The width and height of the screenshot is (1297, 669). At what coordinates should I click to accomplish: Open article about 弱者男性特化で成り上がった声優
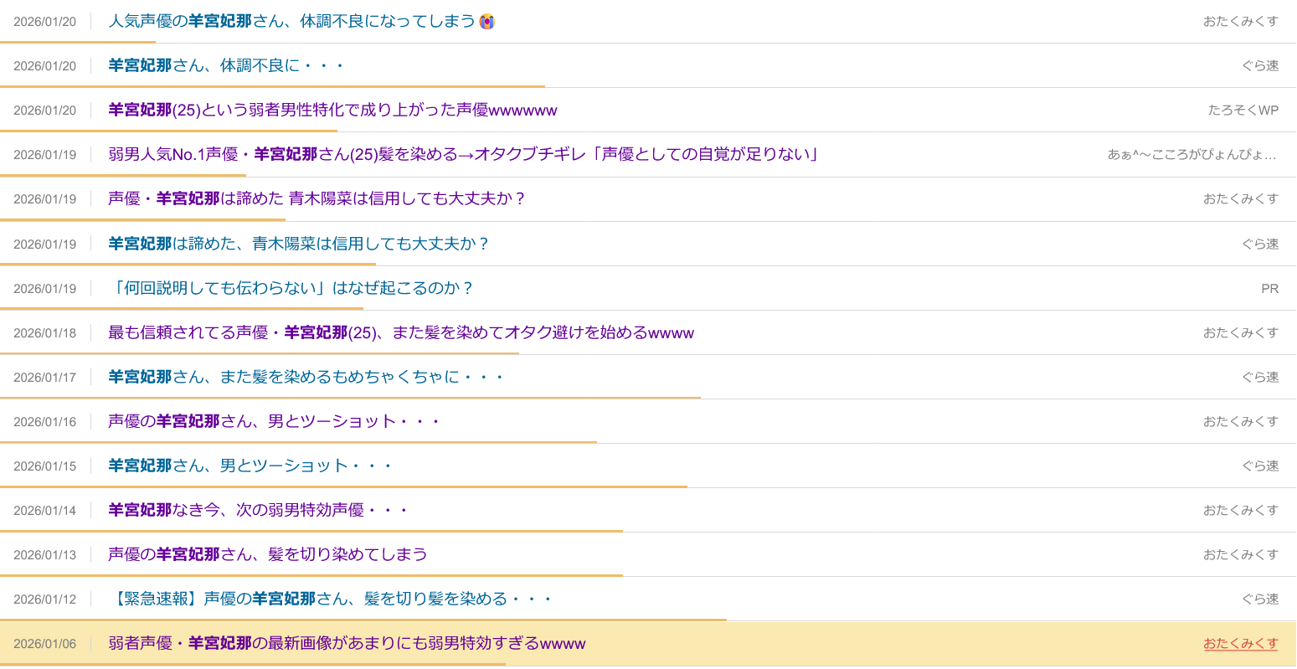[x=332, y=111]
